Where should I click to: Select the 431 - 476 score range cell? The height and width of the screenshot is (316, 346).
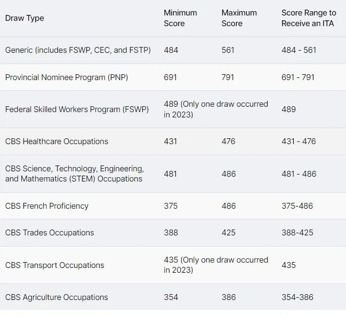[299, 141]
